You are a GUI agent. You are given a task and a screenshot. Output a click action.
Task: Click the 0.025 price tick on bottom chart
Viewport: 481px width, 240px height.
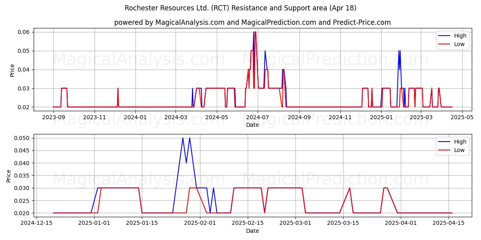(x=23, y=200)
